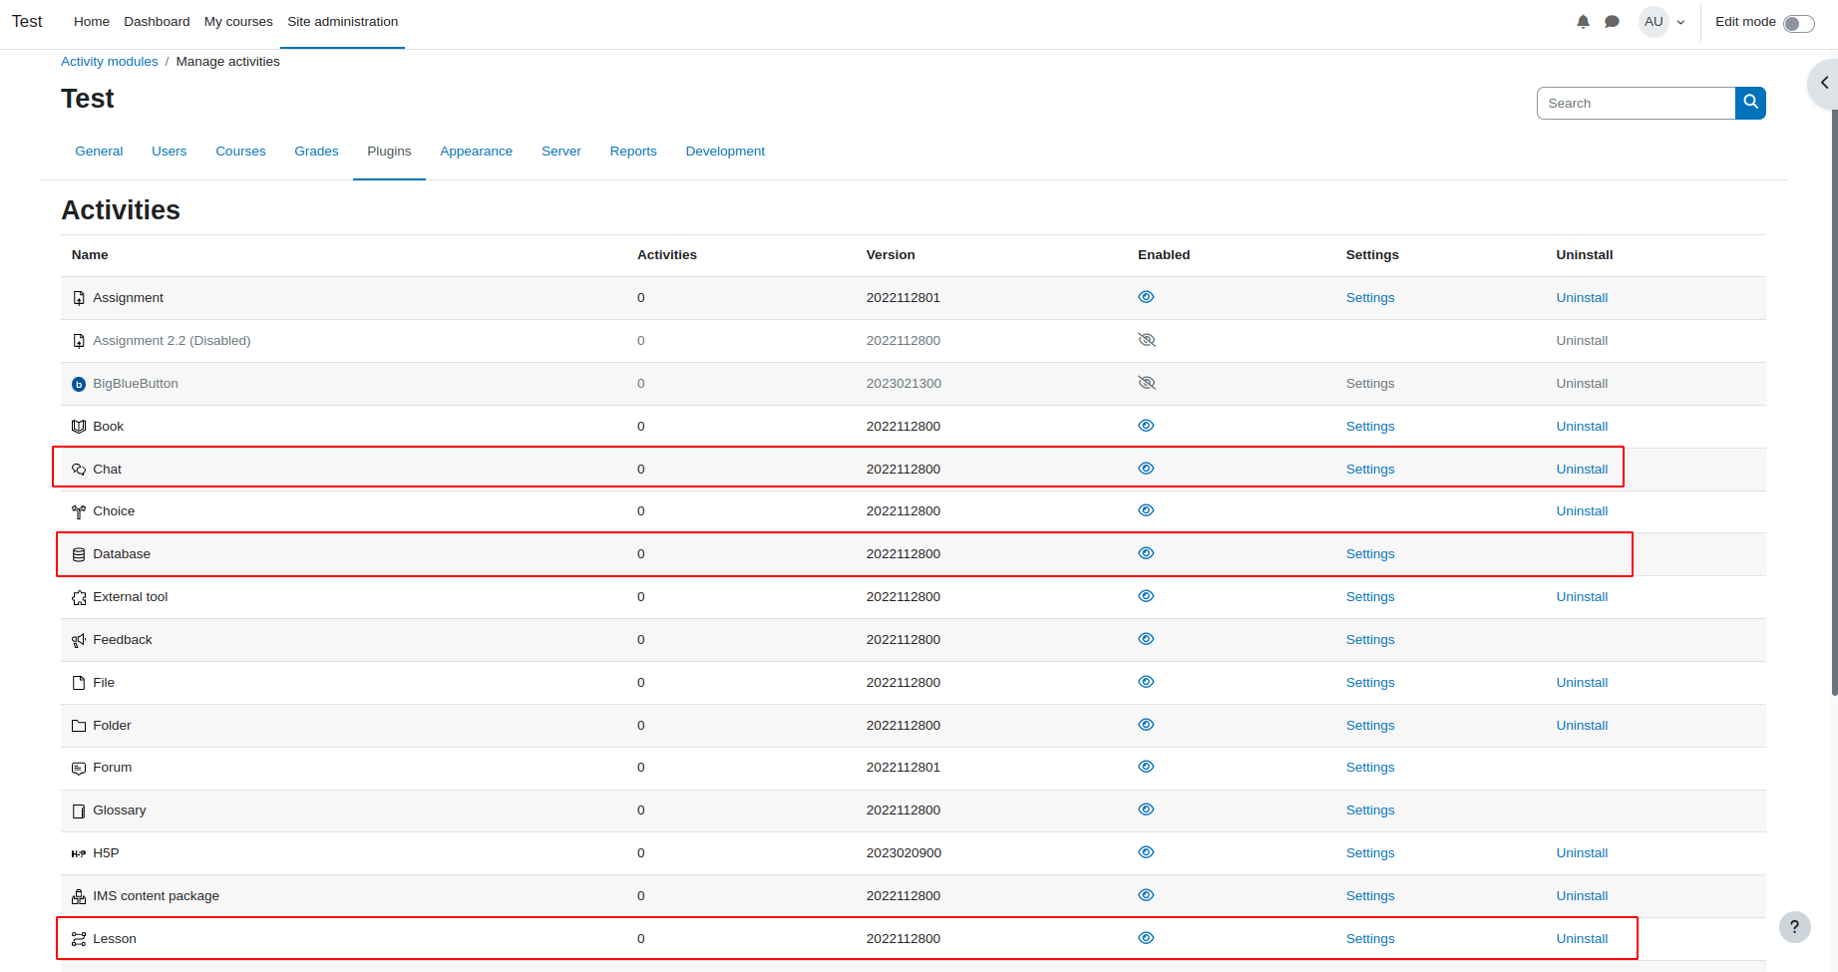The image size is (1838, 972).
Task: Open Settings for the Database activity
Action: tap(1370, 554)
